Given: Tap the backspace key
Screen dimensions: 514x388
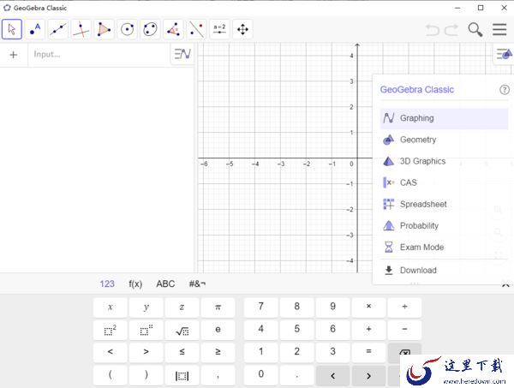Looking at the screenshot, I should point(404,352).
